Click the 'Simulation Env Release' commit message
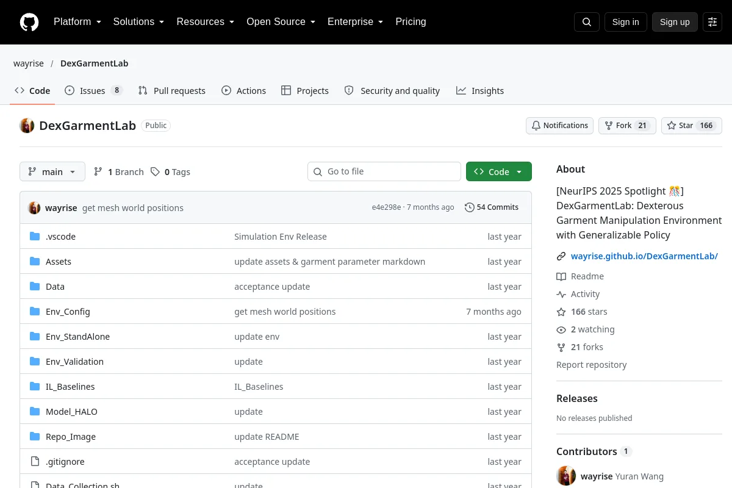Image resolution: width=732 pixels, height=488 pixels. (x=281, y=237)
